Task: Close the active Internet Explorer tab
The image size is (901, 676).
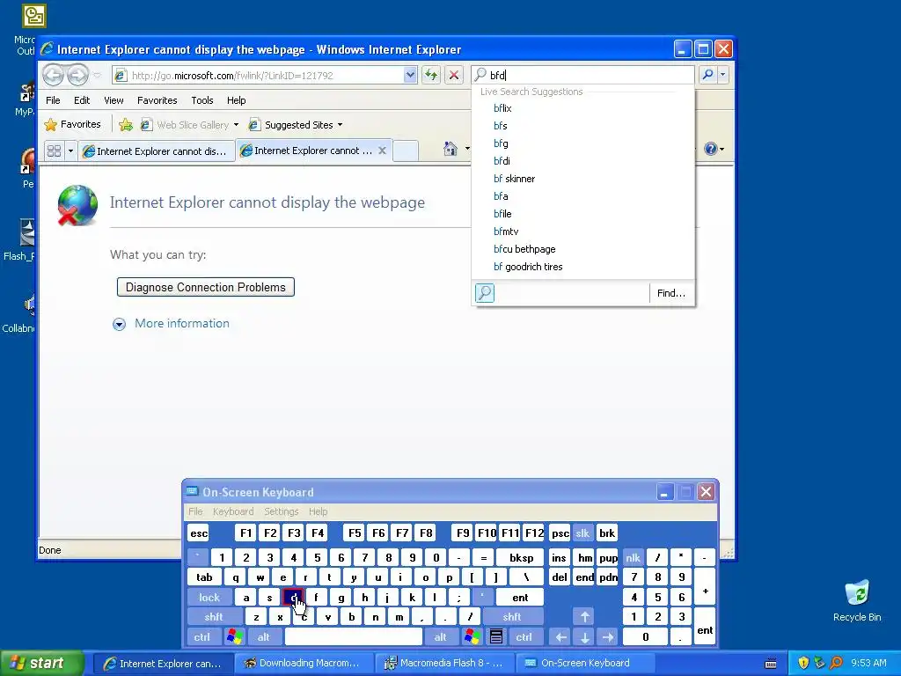Action: point(382,151)
